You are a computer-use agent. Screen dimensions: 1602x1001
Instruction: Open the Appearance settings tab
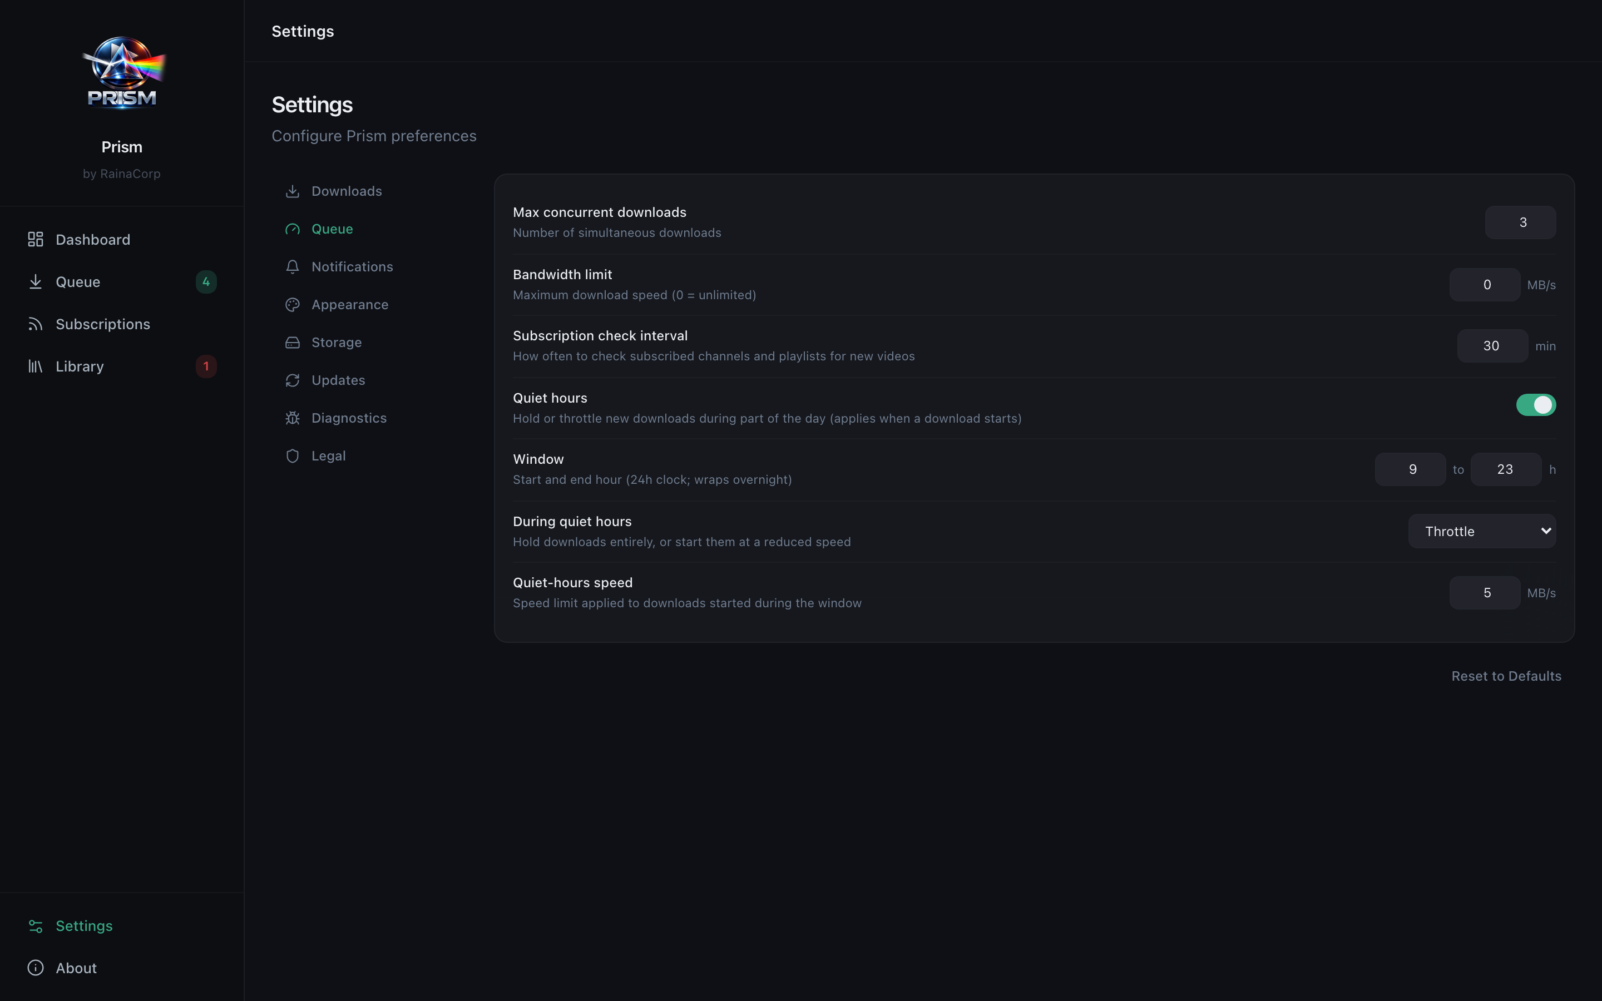[370, 305]
